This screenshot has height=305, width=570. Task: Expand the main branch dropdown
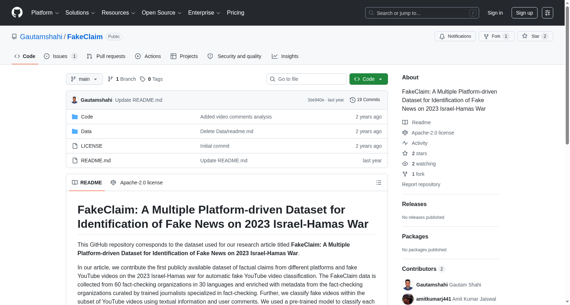click(84, 79)
